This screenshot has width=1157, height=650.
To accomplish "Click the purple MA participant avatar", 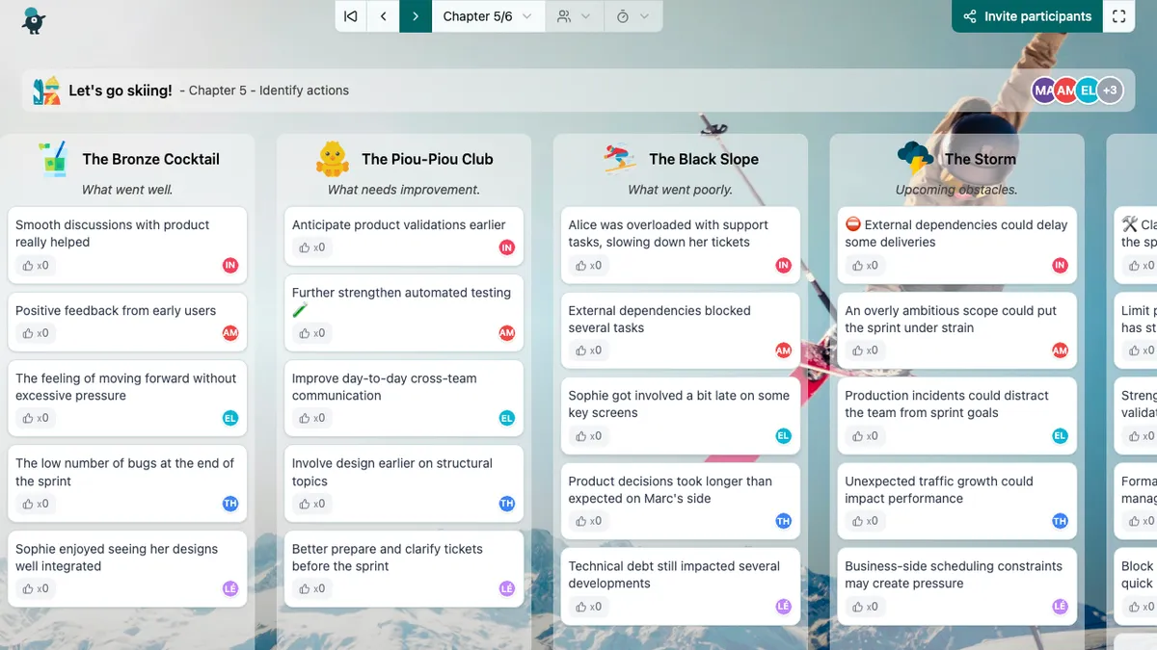I will point(1043,91).
